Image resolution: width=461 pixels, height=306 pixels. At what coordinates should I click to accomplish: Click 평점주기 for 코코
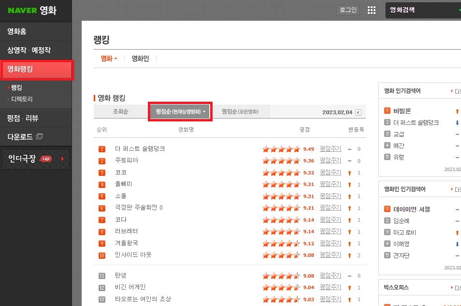[x=330, y=173]
